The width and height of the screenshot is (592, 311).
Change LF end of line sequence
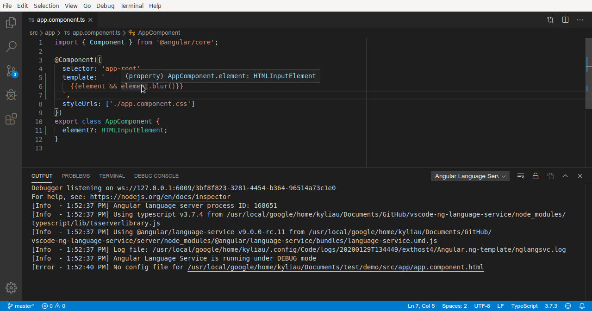click(500, 306)
